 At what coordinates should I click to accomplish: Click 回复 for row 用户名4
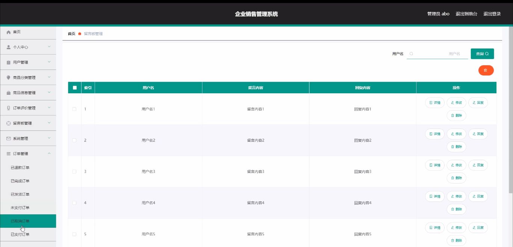click(478, 196)
